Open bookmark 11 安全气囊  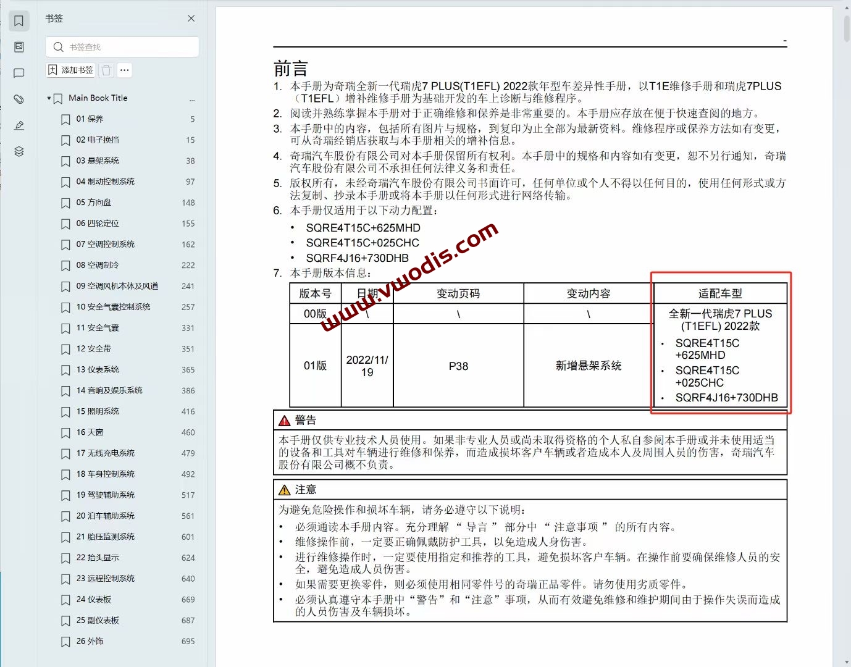[x=98, y=328]
